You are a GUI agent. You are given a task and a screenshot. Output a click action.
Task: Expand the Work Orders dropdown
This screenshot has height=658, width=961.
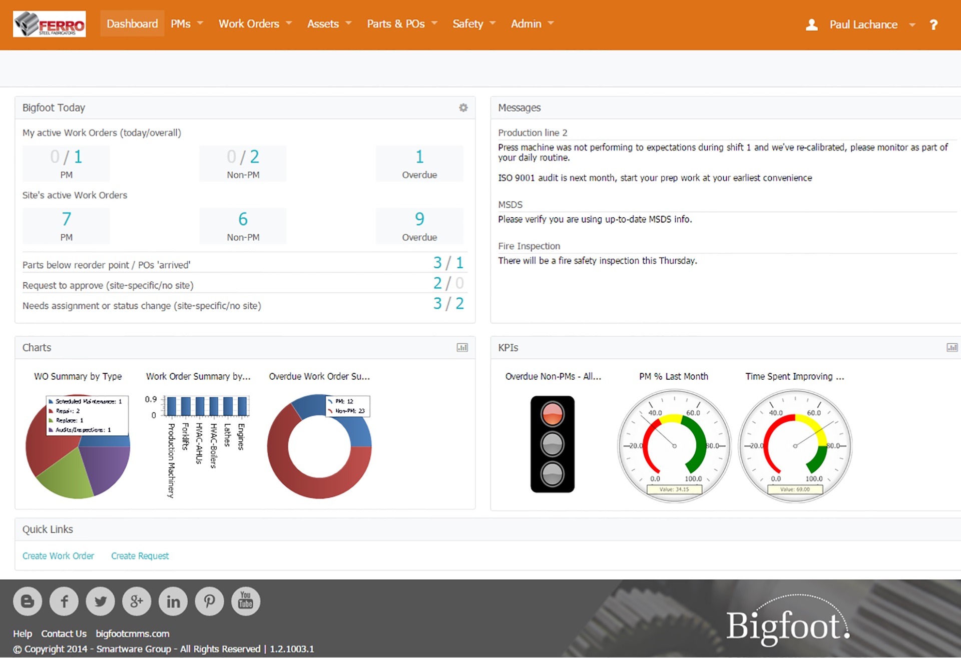[255, 24]
